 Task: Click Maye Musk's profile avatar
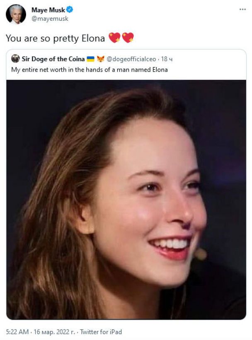16,14
